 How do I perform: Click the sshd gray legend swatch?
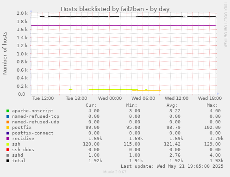click(x=8, y=155)
